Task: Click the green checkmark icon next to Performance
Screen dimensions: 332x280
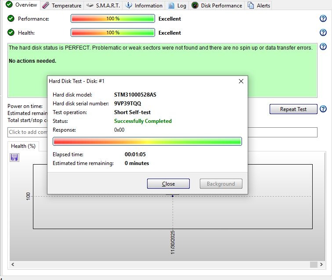Action: coord(11,18)
